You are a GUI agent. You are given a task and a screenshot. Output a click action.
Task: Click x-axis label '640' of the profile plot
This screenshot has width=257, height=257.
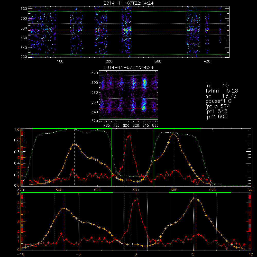(251, 190)
